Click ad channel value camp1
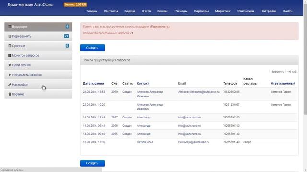Screen dimensions: 307x172 coord(247,142)
